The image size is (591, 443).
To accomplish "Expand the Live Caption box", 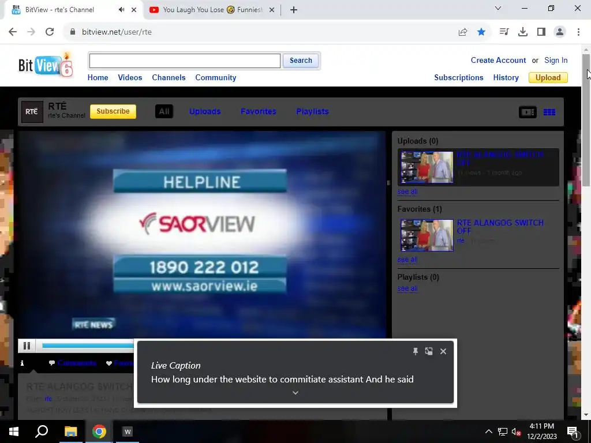I will pyautogui.click(x=295, y=392).
